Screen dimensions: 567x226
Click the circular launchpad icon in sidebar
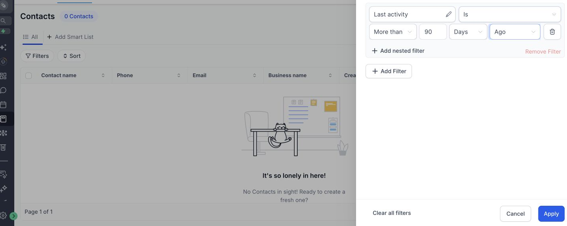[3, 61]
